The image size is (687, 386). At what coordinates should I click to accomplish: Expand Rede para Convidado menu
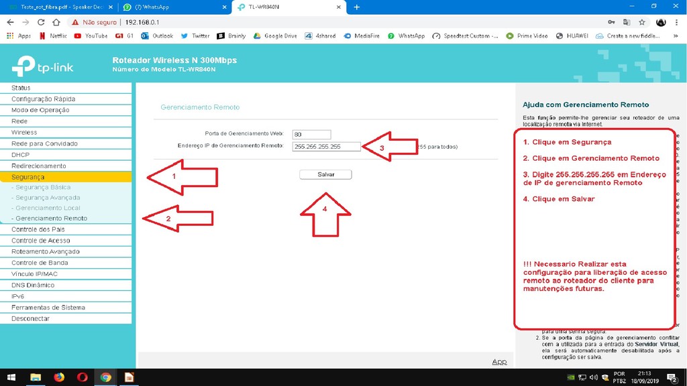click(66, 143)
